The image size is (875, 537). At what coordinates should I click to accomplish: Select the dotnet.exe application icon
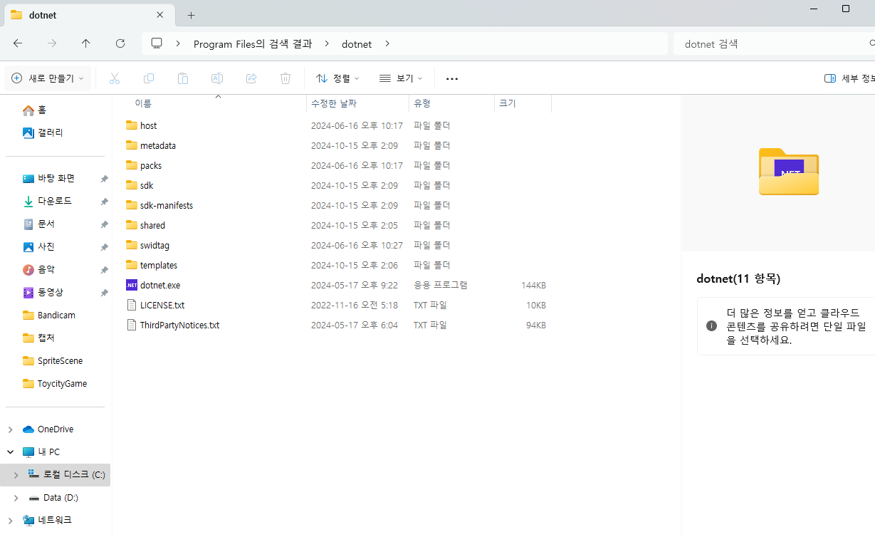pos(131,285)
